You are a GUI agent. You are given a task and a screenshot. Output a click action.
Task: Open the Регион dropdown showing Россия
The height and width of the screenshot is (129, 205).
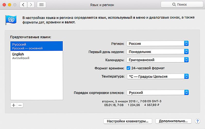[x=158, y=44]
